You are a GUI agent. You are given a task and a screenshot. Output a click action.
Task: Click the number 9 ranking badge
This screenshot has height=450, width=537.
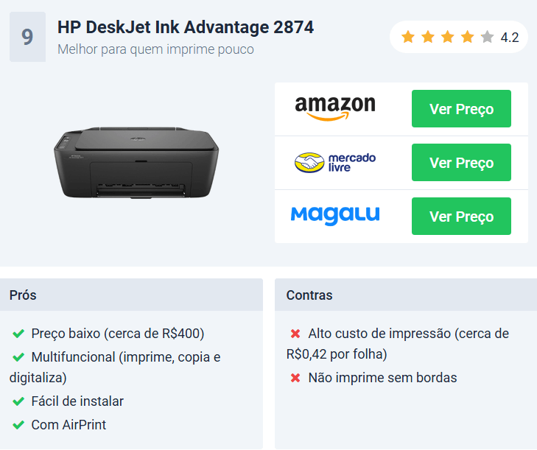[x=27, y=37]
